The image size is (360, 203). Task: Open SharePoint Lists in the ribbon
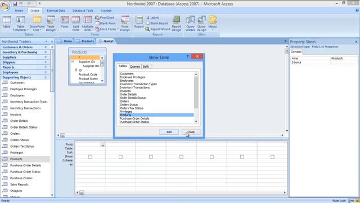coord(37,24)
